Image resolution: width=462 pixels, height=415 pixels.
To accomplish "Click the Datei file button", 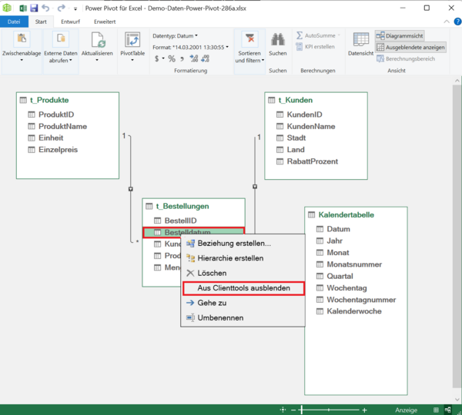I will click(14, 22).
